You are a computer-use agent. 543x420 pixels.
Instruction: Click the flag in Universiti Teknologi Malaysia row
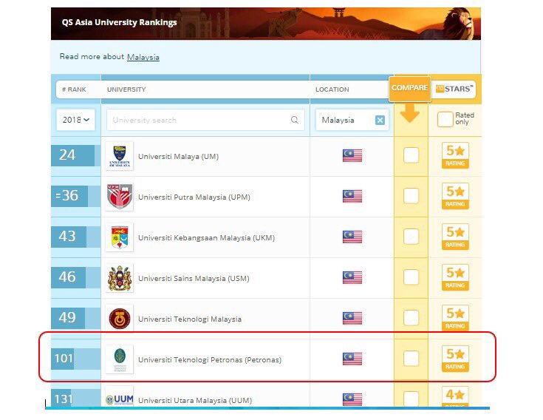pyautogui.click(x=352, y=318)
